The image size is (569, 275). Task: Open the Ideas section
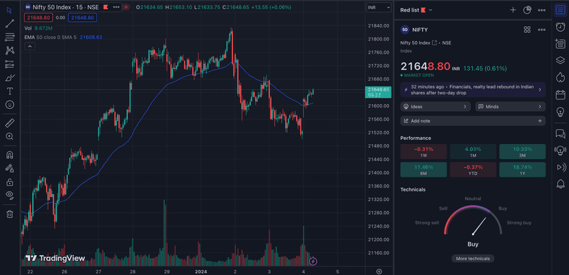click(x=435, y=107)
